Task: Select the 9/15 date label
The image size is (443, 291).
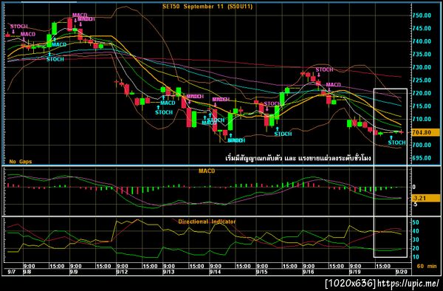Action: point(261,272)
